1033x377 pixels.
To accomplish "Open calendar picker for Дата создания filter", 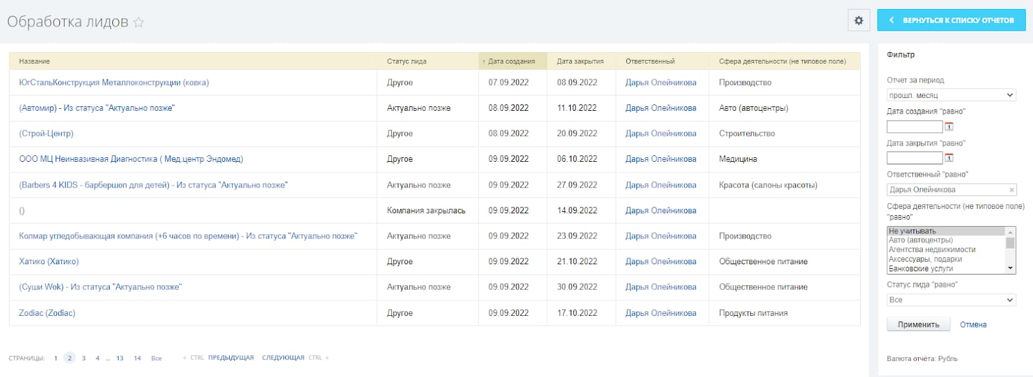I will (949, 126).
